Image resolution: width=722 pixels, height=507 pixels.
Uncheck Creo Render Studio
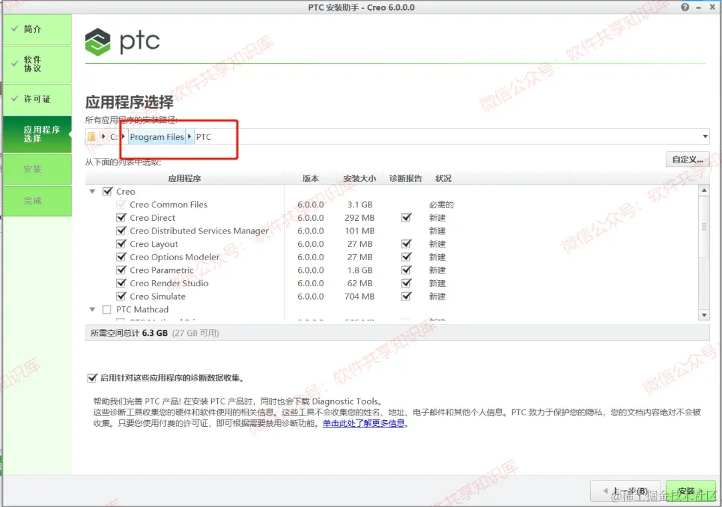(121, 283)
